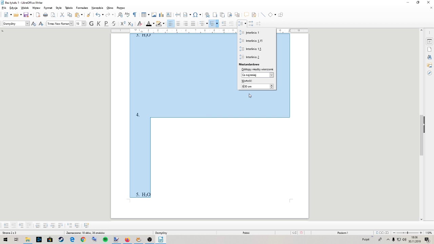434x244 pixels.
Task: Open the Format menu
Action: (x=48, y=8)
